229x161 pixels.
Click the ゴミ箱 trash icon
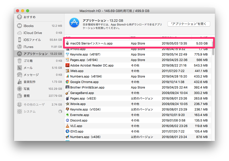click(19, 61)
